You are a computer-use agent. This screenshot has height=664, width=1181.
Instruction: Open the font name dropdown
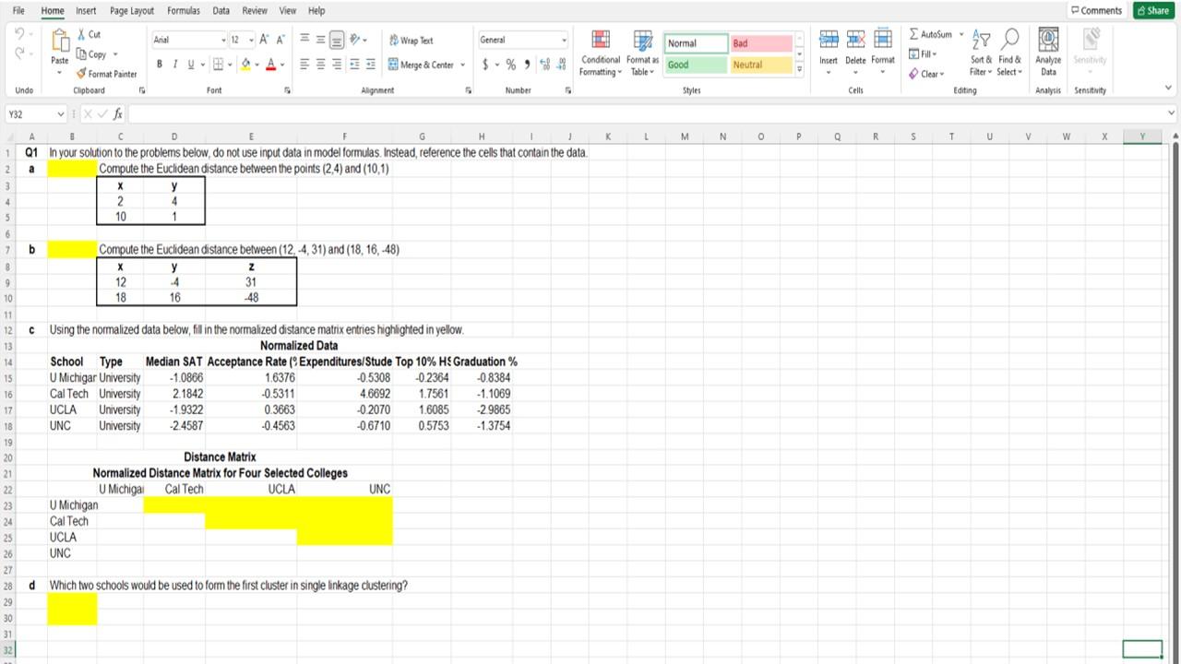tap(221, 40)
